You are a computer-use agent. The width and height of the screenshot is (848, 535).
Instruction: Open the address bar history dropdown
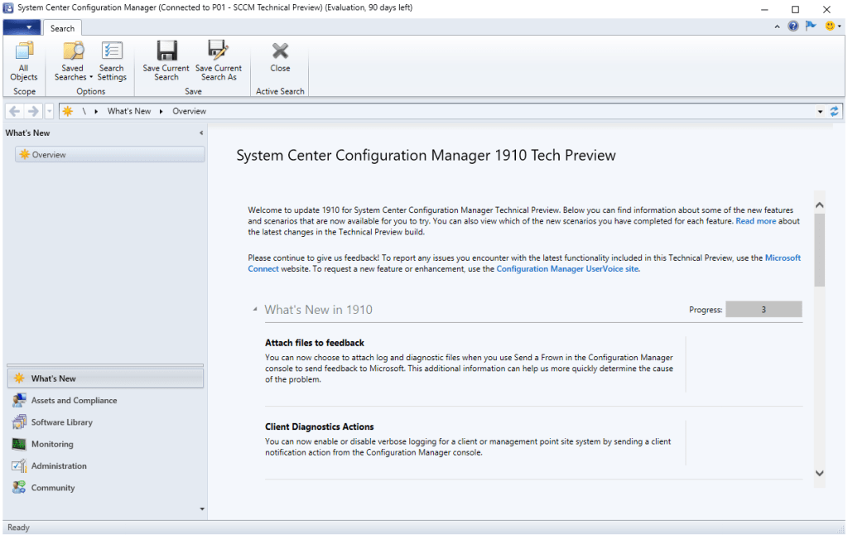820,111
